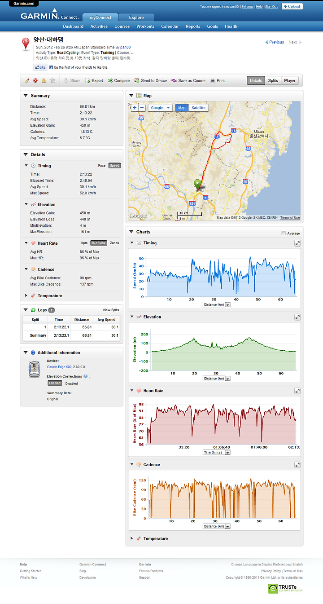The width and height of the screenshot is (323, 604).
Task: Click the Facebook Like button
Action: [40, 67]
